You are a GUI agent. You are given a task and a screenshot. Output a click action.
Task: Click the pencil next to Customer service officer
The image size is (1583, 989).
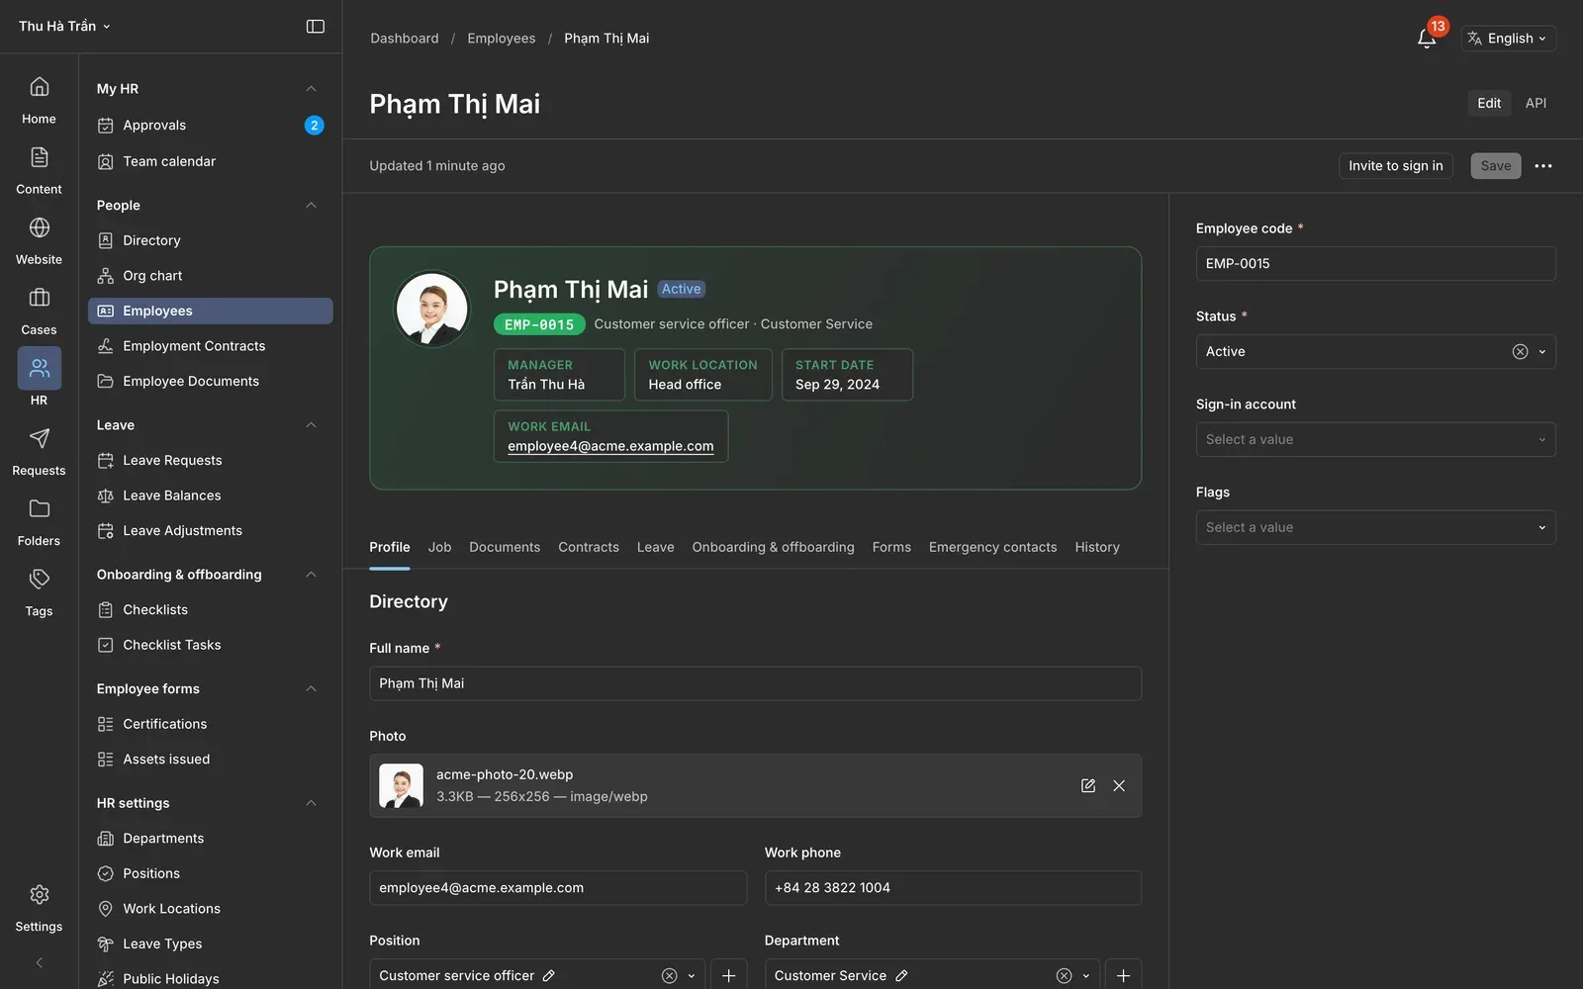(549, 976)
